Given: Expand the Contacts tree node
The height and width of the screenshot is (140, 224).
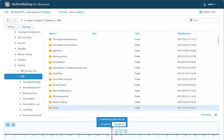Looking at the screenshot, I should click(15, 60).
